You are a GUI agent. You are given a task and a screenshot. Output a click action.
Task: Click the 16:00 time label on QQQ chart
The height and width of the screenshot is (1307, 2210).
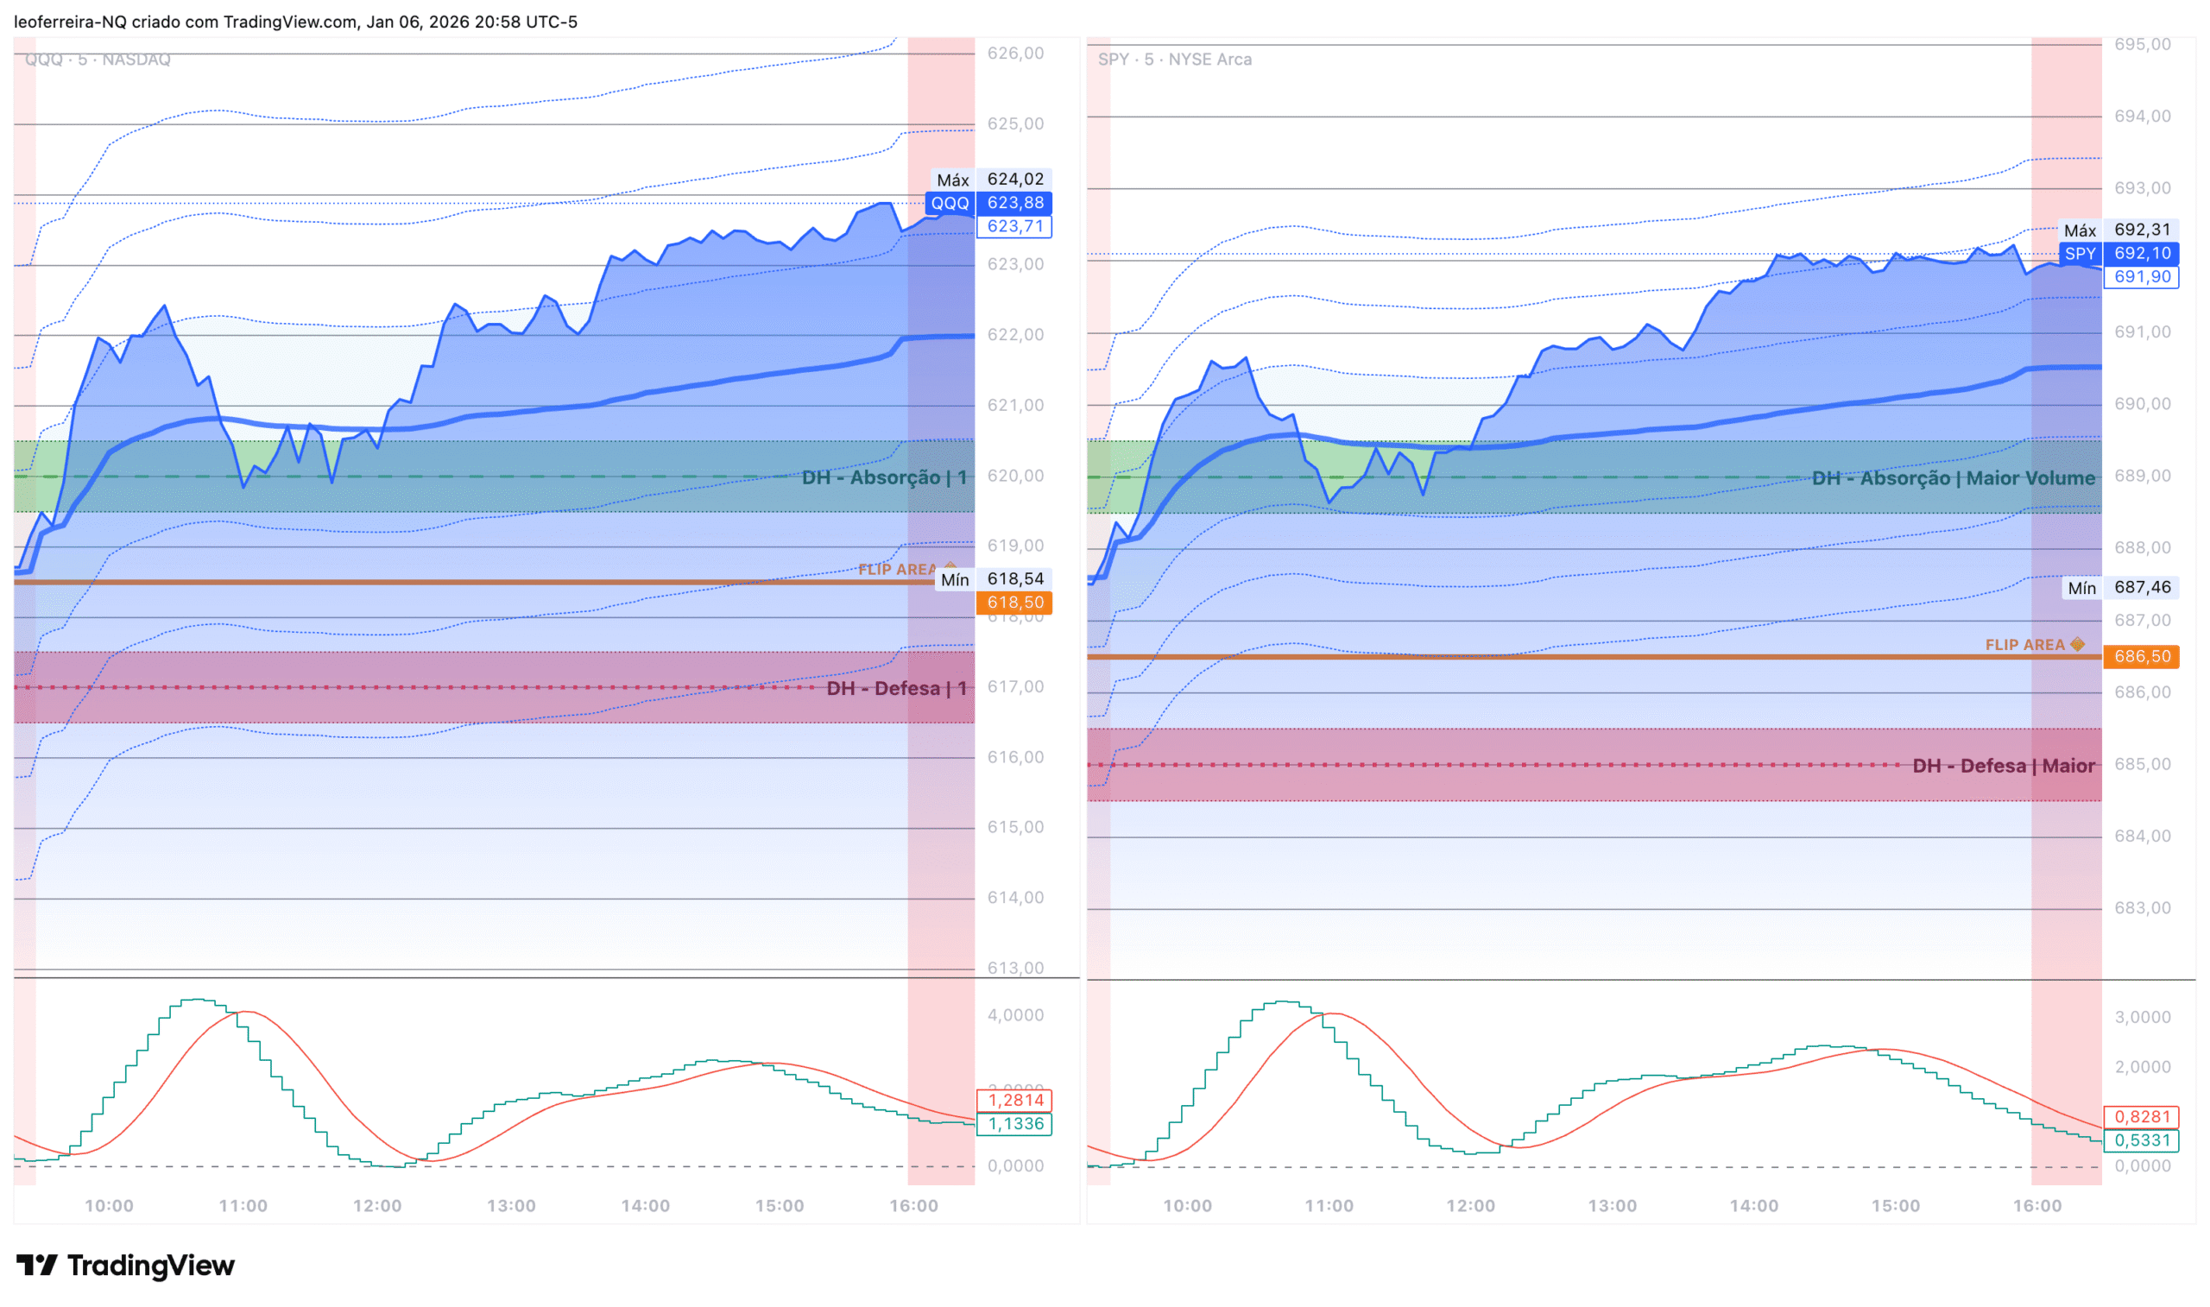point(913,1207)
